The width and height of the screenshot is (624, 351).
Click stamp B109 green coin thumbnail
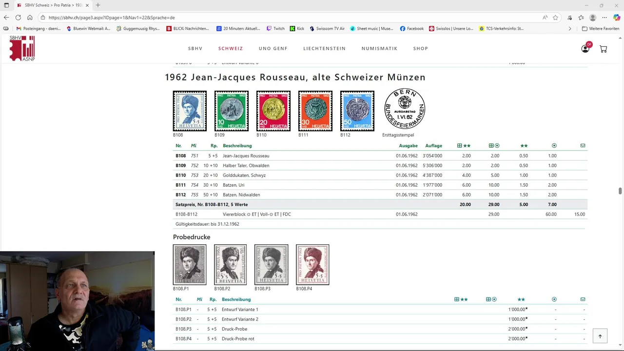click(232, 111)
